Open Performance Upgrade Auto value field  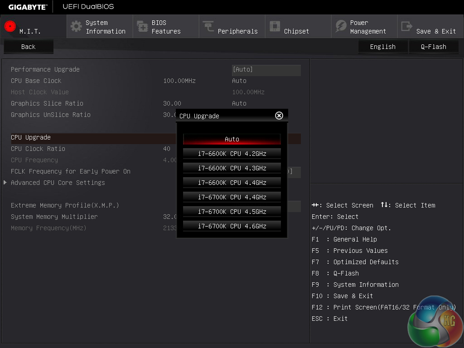pyautogui.click(x=266, y=70)
